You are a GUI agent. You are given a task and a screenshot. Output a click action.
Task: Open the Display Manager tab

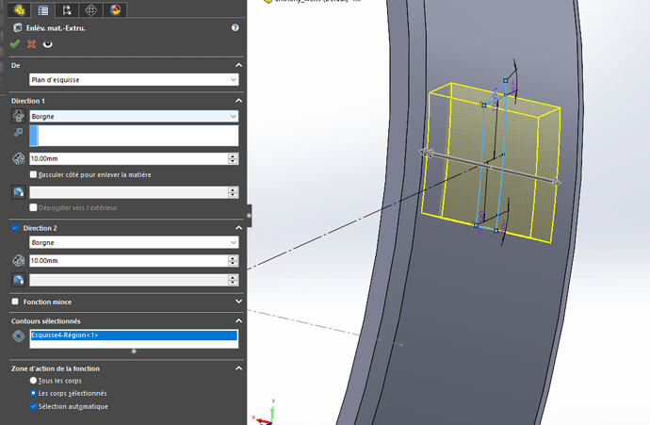coord(115,10)
